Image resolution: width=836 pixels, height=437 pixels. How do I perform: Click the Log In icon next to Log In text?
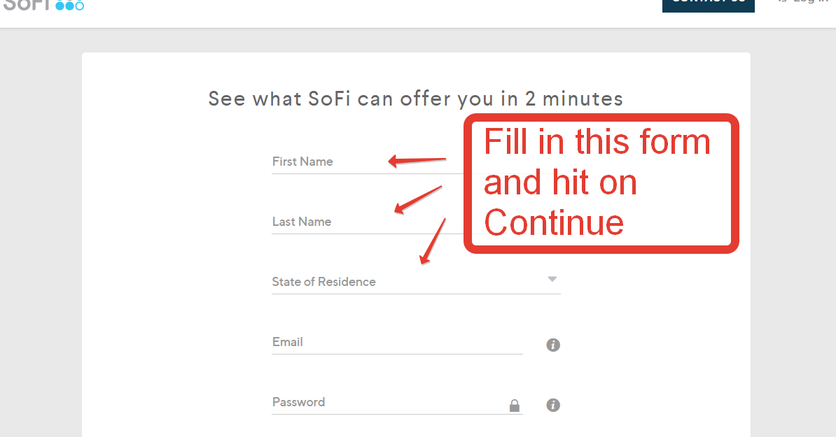tap(782, 1)
